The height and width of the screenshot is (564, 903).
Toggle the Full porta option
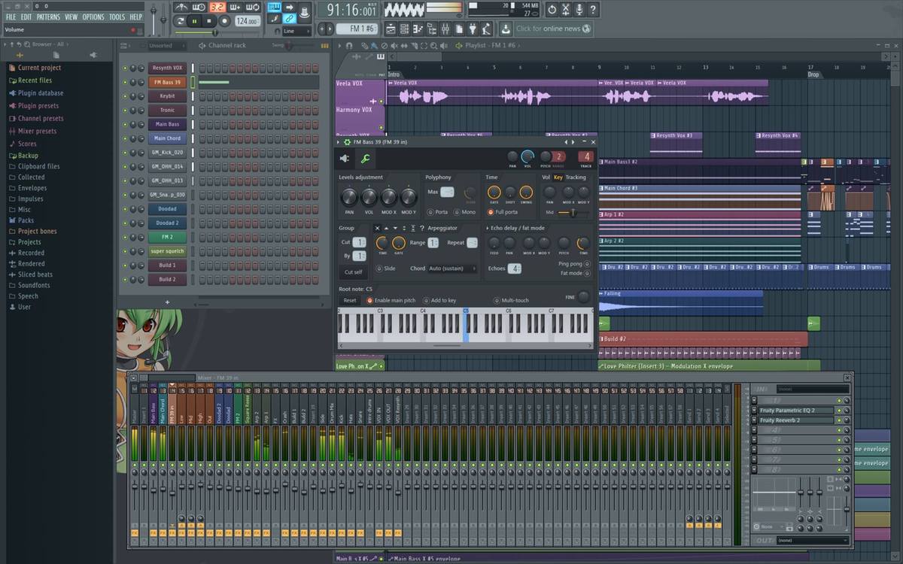[502, 212]
